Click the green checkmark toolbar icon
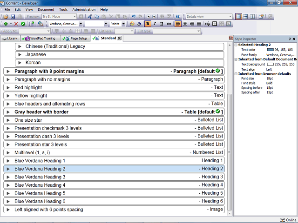Screen dimensions: 298x223 [23, 24]
